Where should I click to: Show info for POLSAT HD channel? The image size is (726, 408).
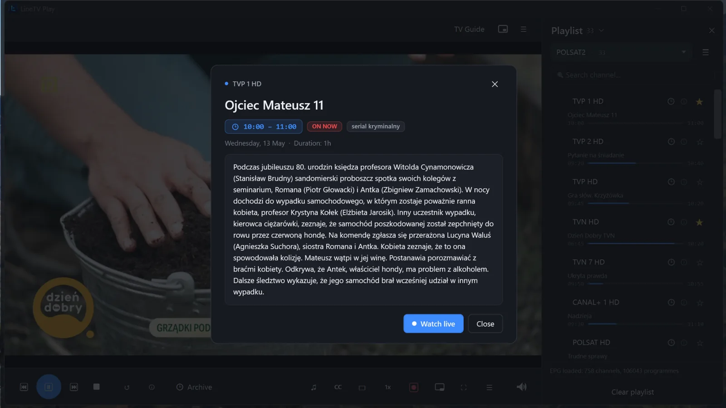click(x=684, y=343)
